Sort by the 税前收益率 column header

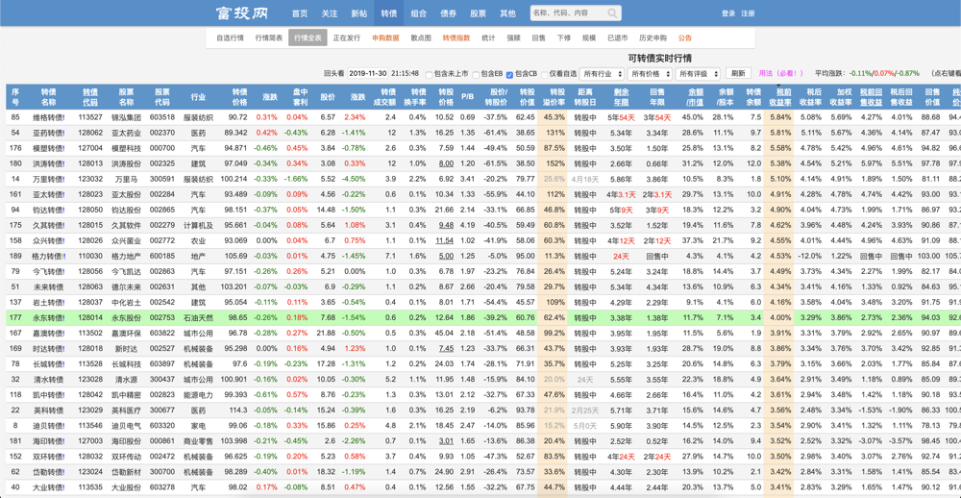(778, 97)
